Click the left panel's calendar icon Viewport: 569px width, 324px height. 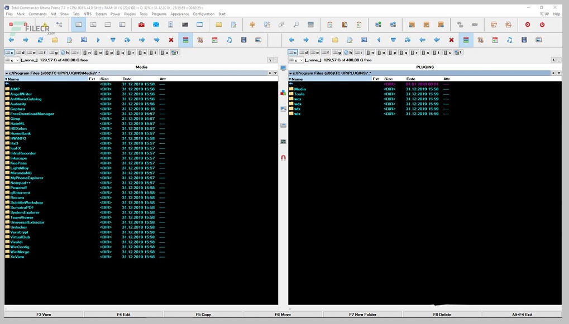pos(214,40)
